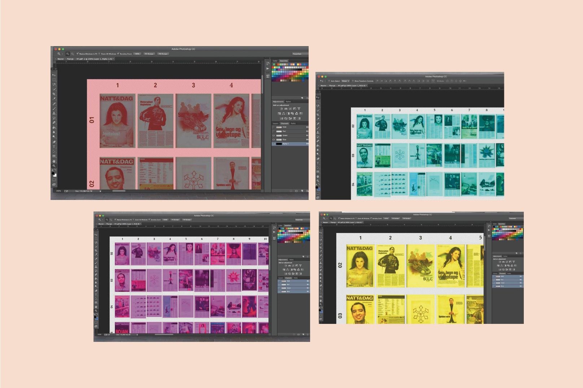Screen dimensions: 583x388
Task: Choose the Hand tool in the red-tinted window
Action: [54, 161]
